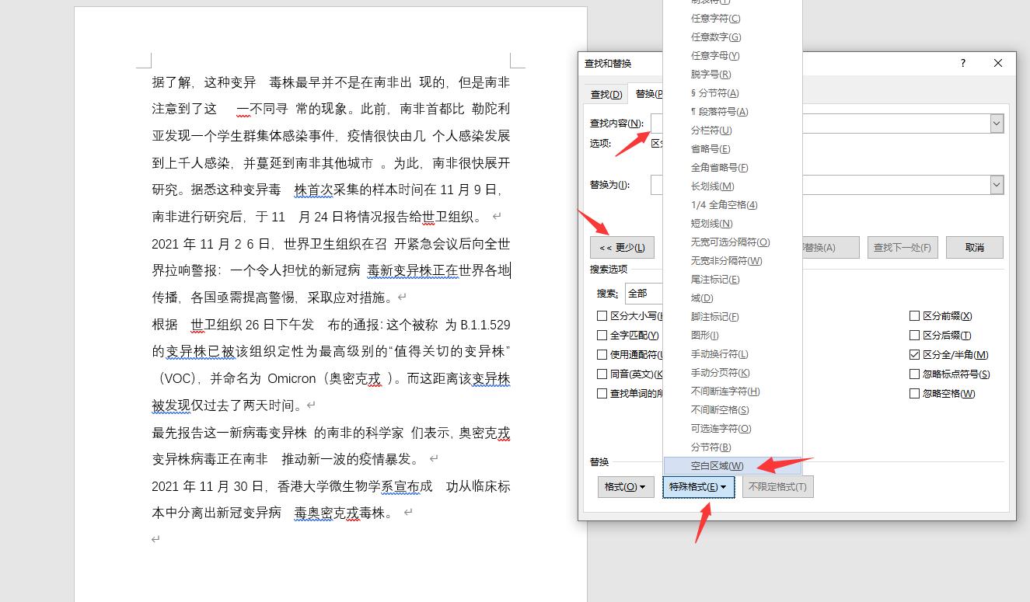The width and height of the screenshot is (1030, 602).
Task: Switch to the 查找(D) tab
Action: pyautogui.click(x=606, y=94)
